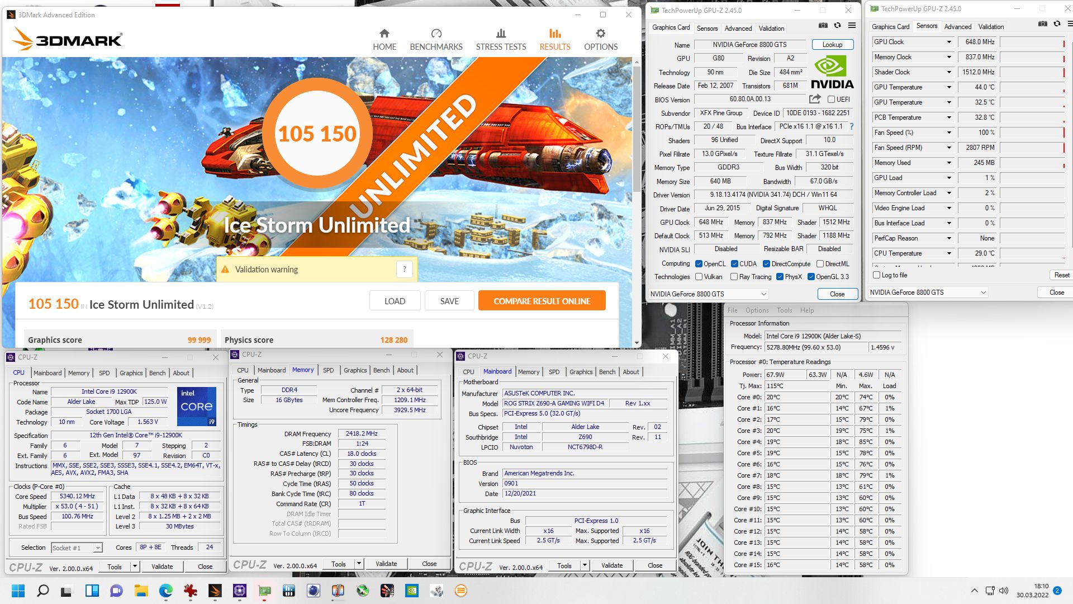Open the Options menu in Core Temp
Image resolution: width=1073 pixels, height=604 pixels.
(x=757, y=310)
